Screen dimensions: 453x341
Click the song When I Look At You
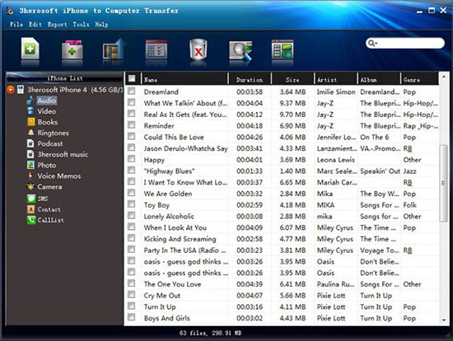pyautogui.click(x=175, y=227)
